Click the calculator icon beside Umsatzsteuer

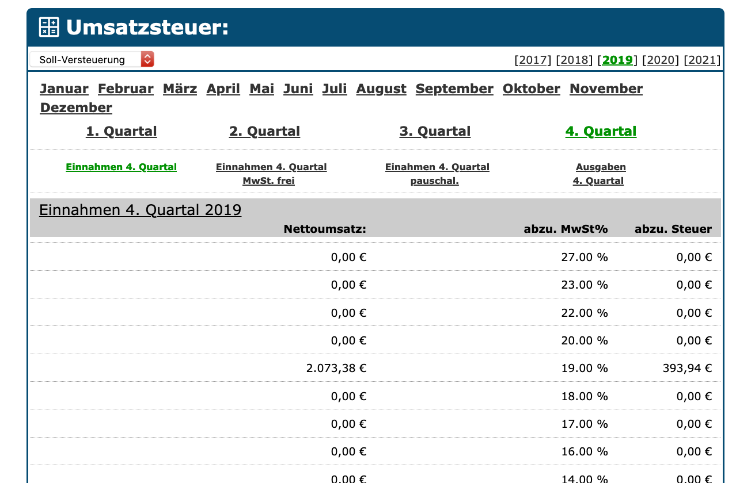[49, 27]
